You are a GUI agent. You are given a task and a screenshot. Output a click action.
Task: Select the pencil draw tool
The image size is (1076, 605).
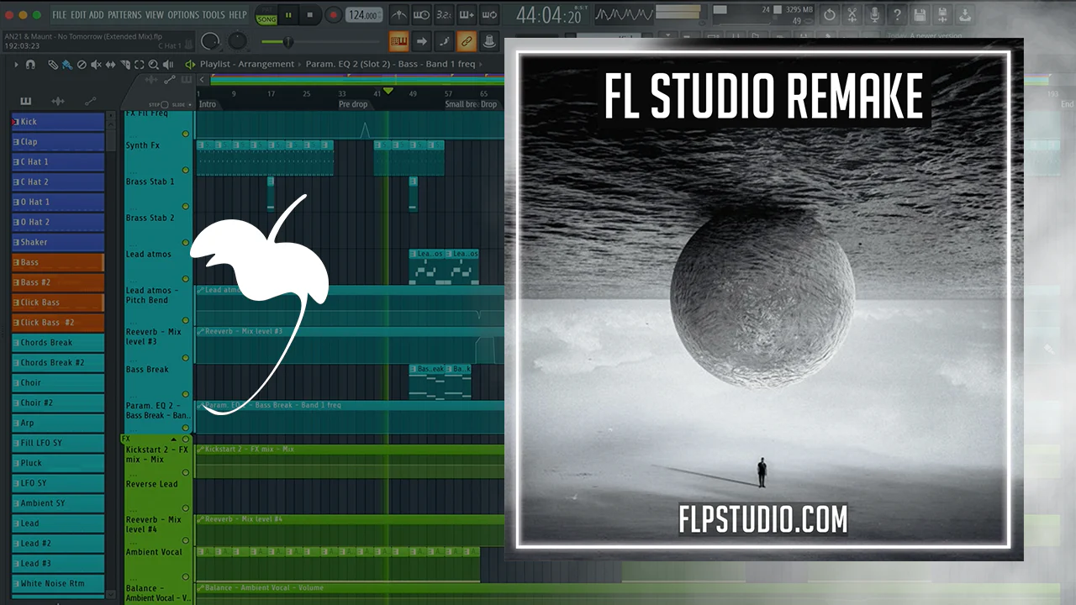[53, 64]
